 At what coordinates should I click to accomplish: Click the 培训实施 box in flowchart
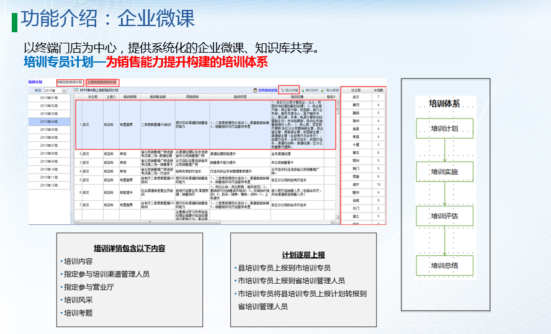pos(444,172)
